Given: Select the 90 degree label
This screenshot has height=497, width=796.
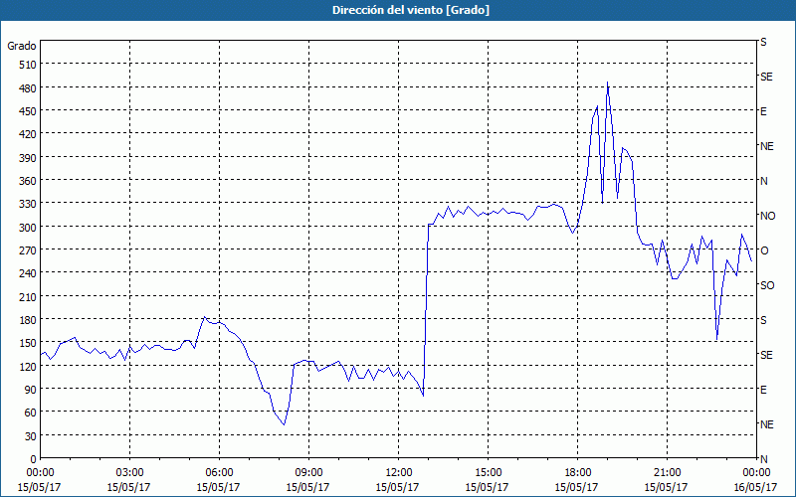Looking at the screenshot, I should 31,390.
